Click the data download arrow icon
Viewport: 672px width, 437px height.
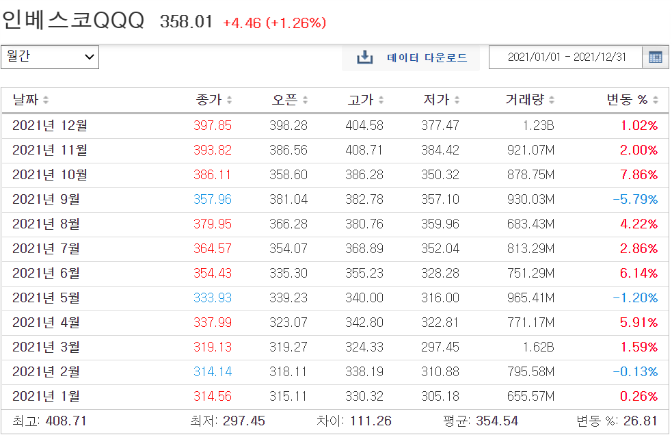[x=365, y=57]
